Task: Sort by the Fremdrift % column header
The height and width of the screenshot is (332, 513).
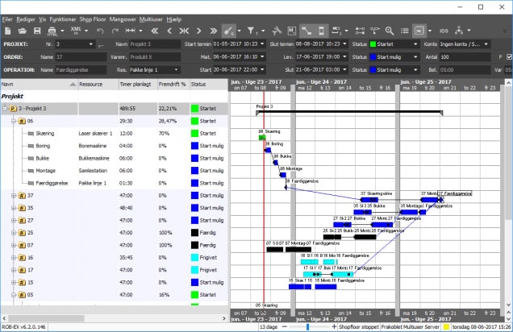Action: click(x=173, y=85)
